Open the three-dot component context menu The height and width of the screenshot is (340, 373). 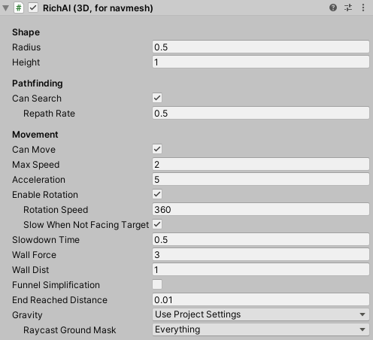click(363, 8)
